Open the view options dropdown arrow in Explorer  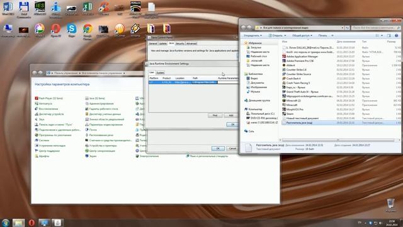click(x=382, y=35)
